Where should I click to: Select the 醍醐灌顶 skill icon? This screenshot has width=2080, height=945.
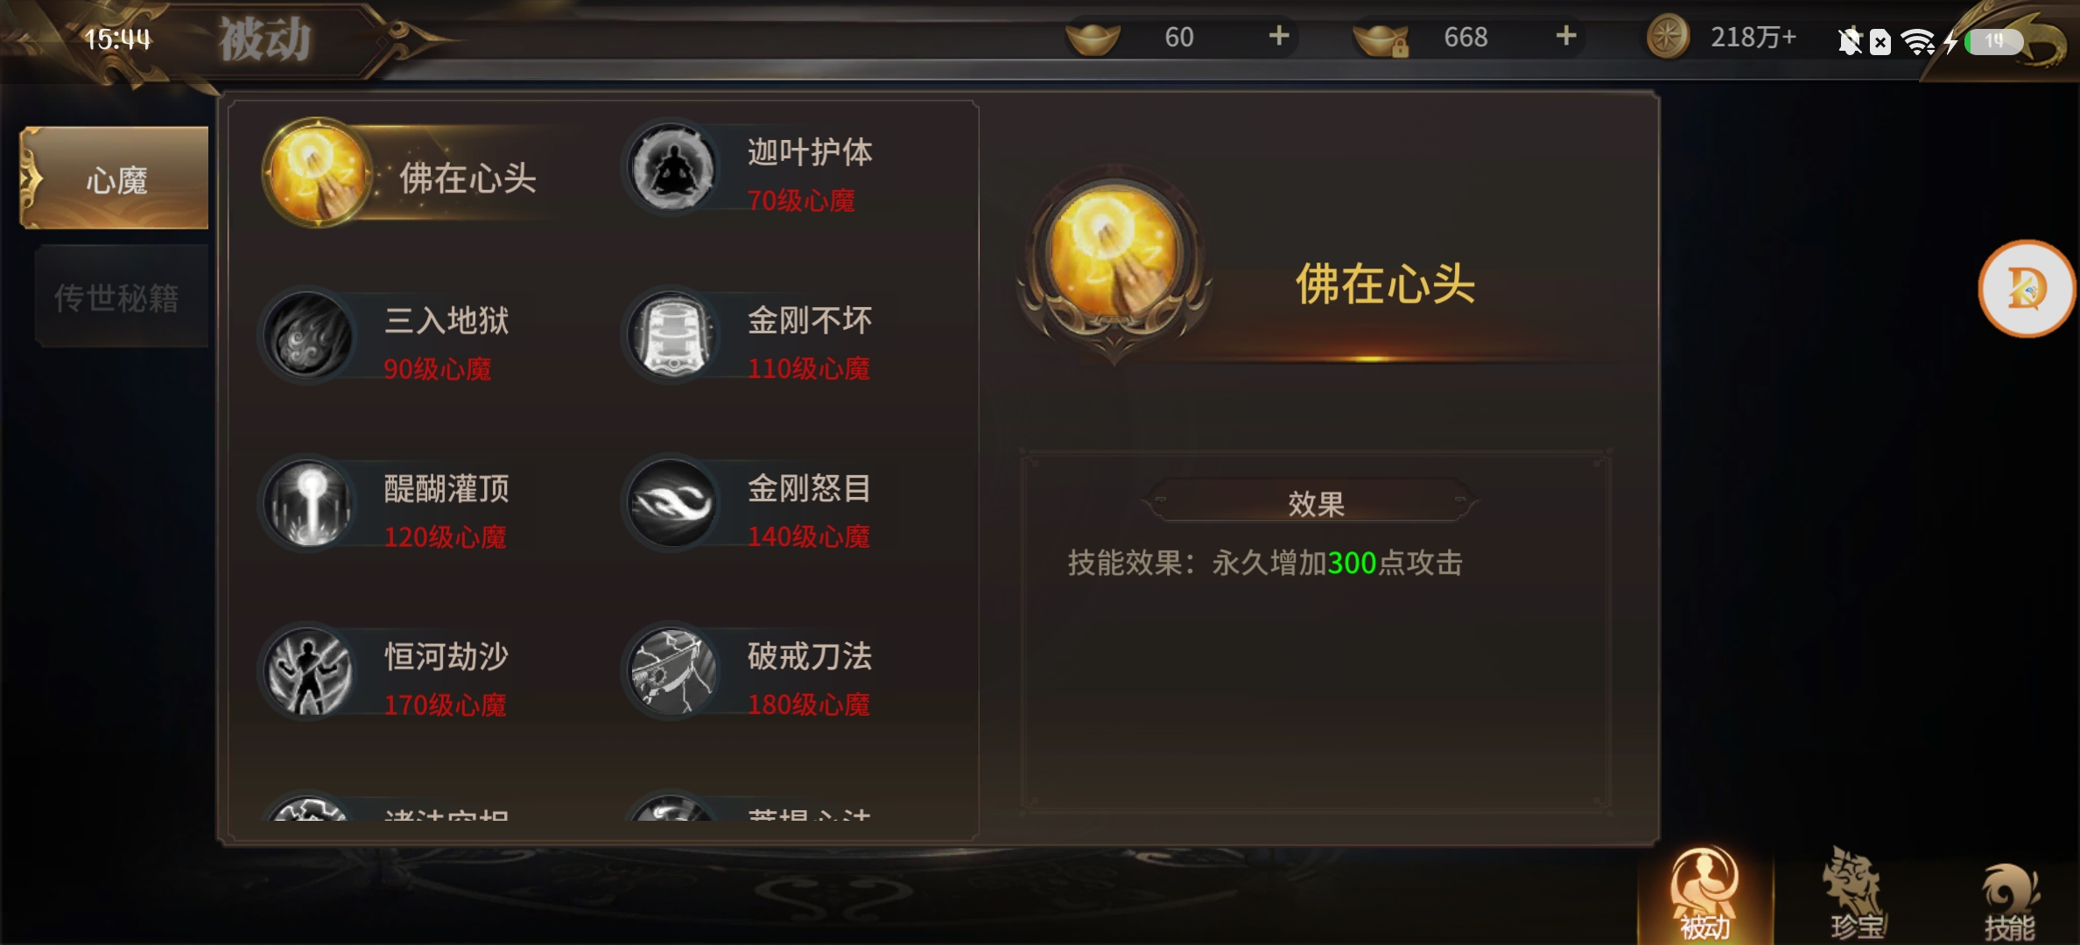coord(307,504)
